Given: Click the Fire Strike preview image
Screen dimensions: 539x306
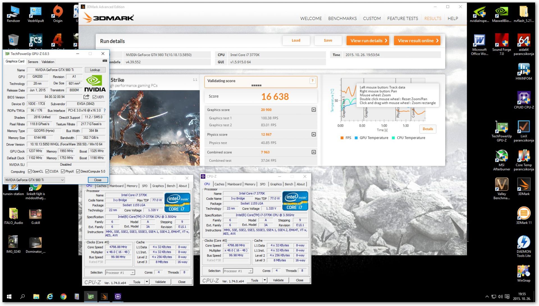Looking at the screenshot, I should click(154, 128).
